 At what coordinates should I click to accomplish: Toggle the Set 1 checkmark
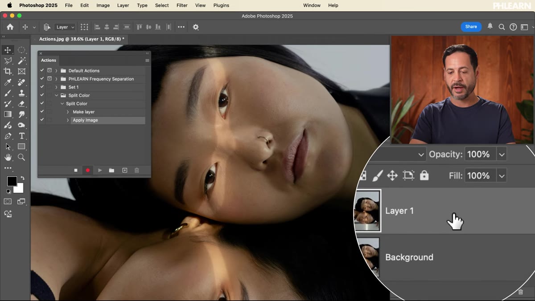pos(42,87)
